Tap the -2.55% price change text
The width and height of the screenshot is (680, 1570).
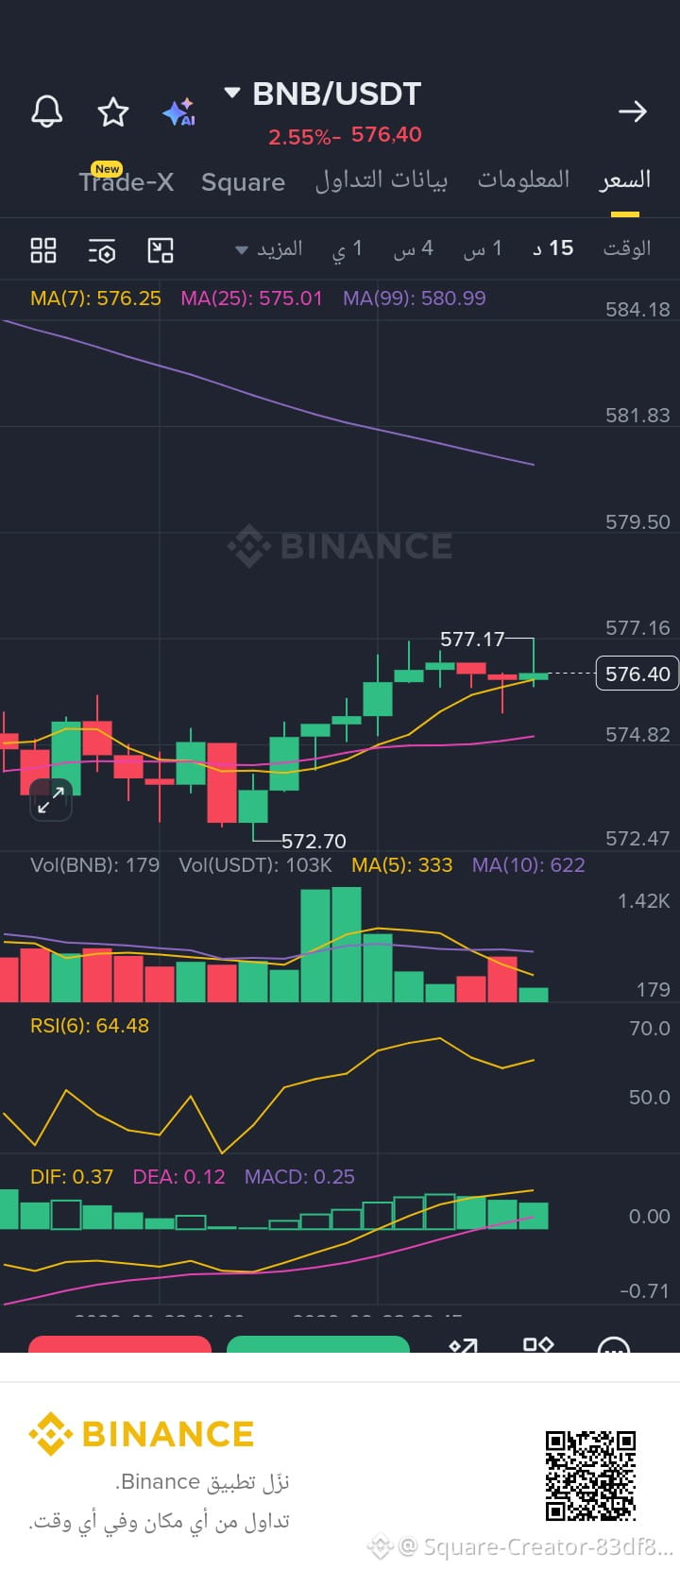[304, 137]
